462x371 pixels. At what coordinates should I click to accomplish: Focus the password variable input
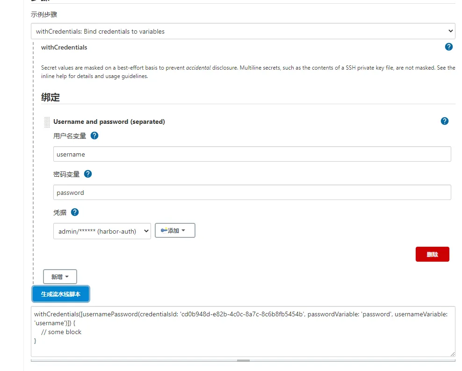pyautogui.click(x=252, y=193)
